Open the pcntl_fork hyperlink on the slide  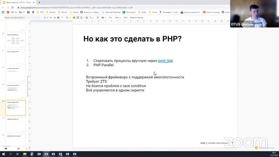coord(165,61)
